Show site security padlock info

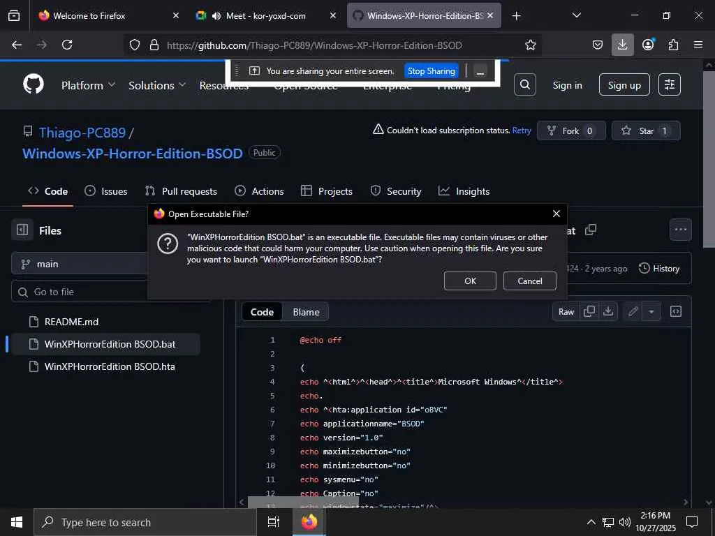click(x=154, y=45)
